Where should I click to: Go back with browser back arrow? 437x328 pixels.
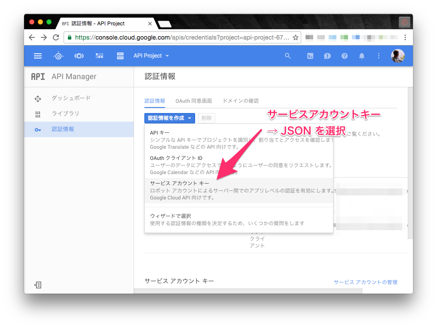(x=32, y=37)
